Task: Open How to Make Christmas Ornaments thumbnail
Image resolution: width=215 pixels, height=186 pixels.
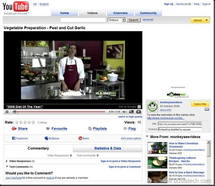Action: 157,148
